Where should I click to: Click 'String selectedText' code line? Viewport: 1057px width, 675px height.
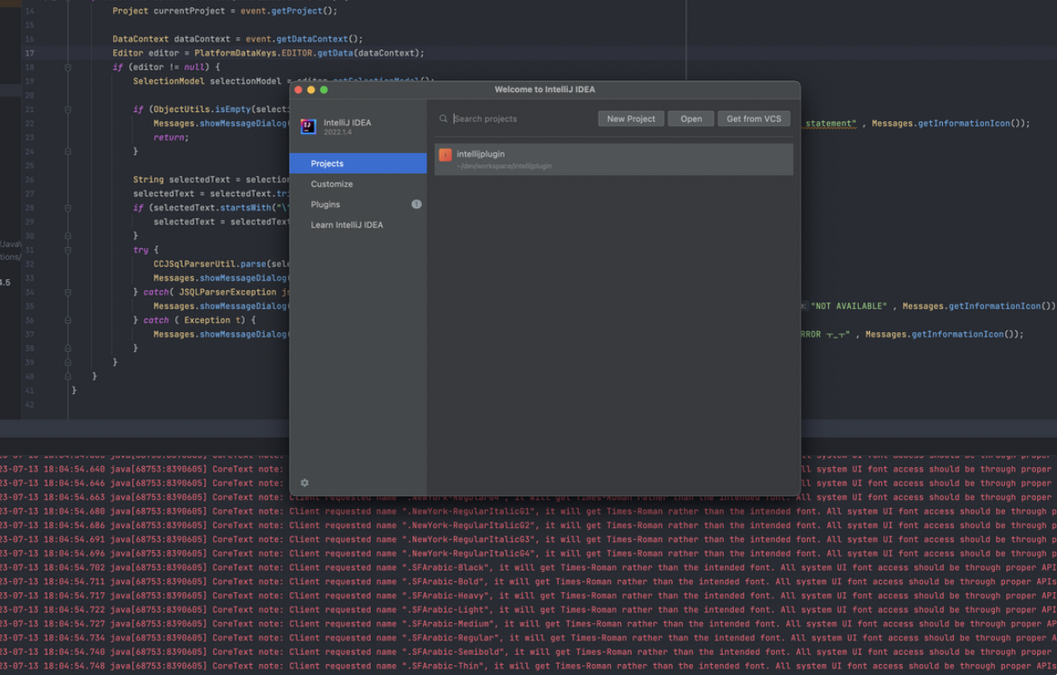point(211,180)
